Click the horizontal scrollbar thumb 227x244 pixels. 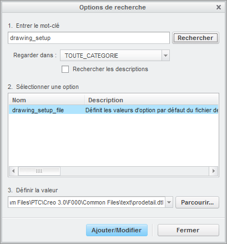pyautogui.click(x=39, y=171)
